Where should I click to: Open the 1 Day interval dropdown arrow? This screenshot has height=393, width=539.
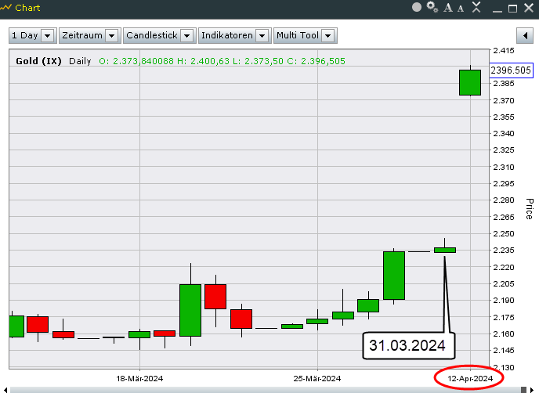(x=48, y=35)
